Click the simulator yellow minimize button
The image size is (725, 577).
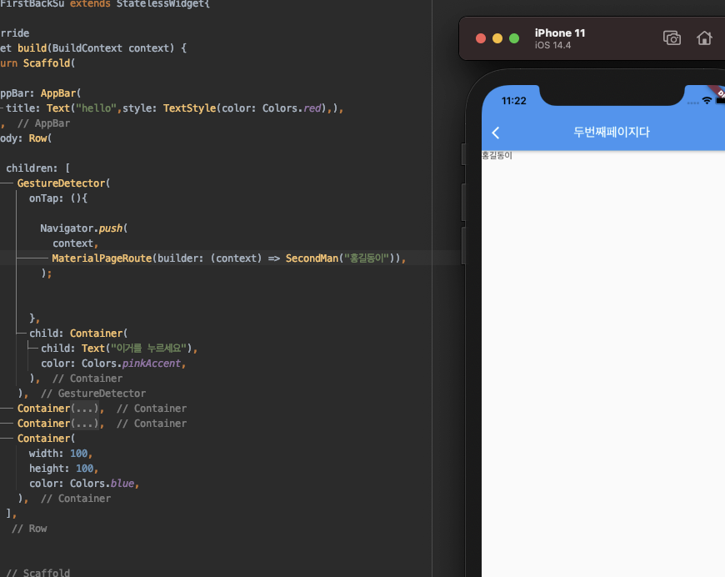coord(497,38)
